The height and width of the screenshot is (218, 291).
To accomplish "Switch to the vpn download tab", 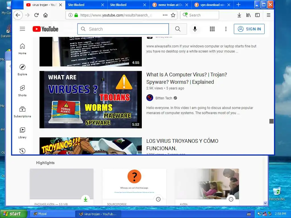I will click(213, 5).
